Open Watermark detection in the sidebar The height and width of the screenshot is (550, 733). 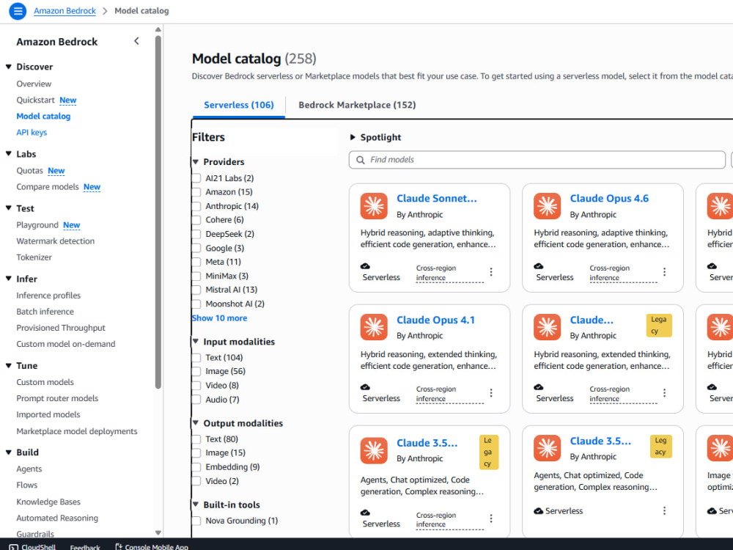point(55,241)
